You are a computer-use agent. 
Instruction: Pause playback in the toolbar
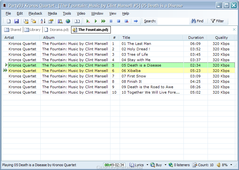pos(111,21)
